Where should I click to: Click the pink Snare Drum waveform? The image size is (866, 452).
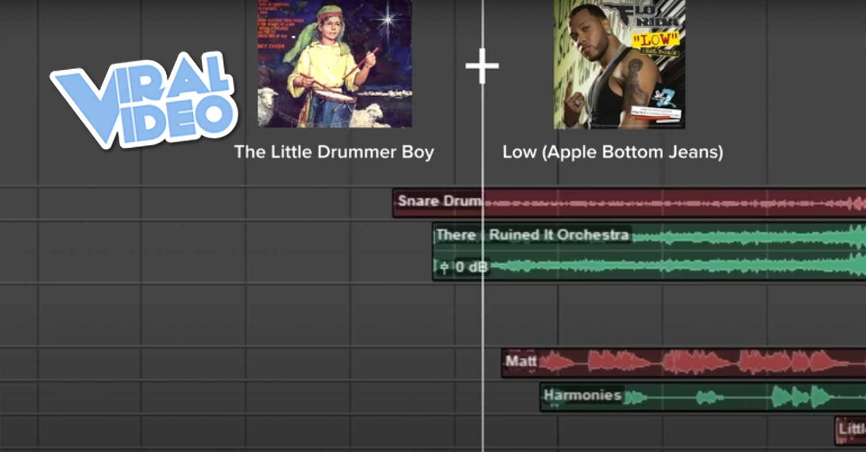point(664,203)
